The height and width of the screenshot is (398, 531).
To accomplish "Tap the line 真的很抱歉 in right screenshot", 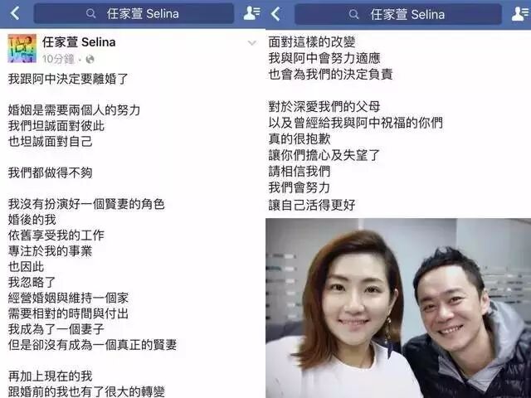I will click(300, 139).
